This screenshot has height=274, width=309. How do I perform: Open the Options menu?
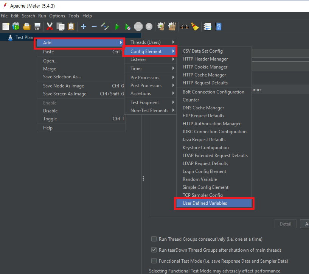pos(57,16)
